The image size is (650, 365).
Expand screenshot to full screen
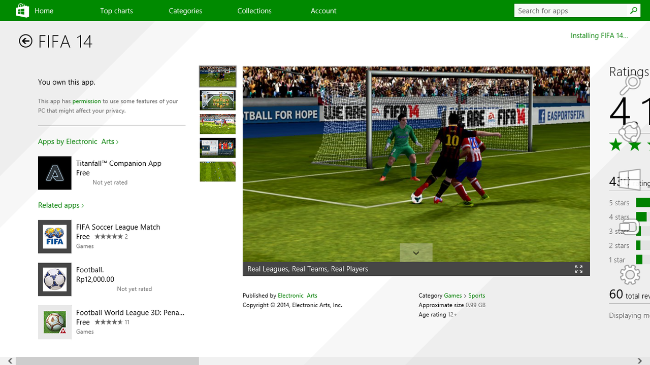tap(578, 269)
